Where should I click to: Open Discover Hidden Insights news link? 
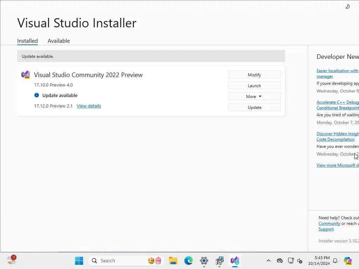tap(338, 137)
